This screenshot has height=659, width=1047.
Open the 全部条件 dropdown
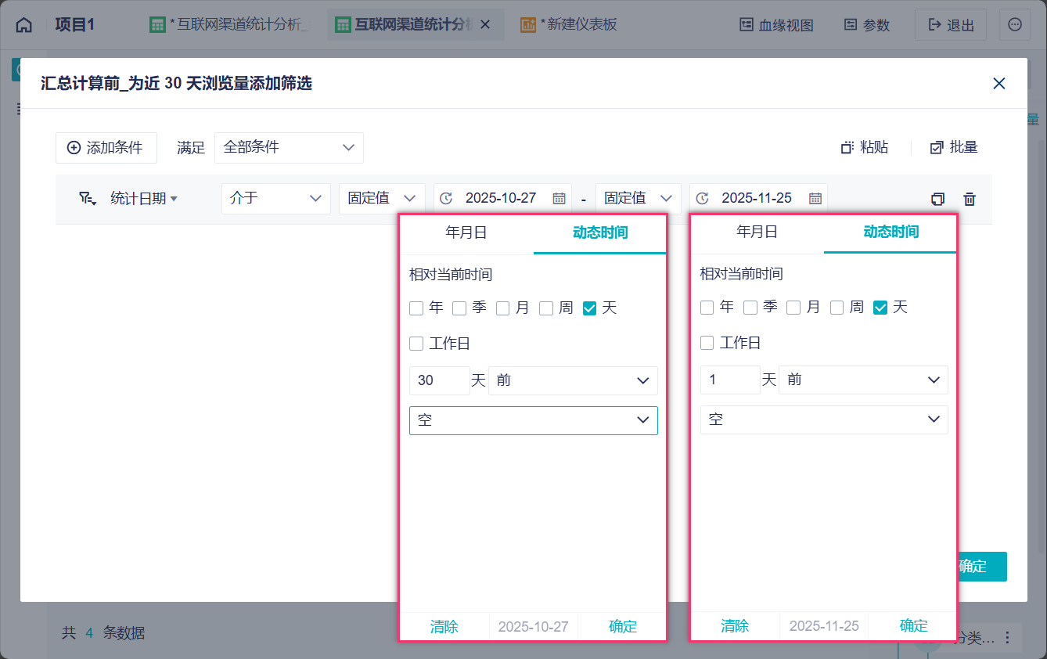coord(289,147)
